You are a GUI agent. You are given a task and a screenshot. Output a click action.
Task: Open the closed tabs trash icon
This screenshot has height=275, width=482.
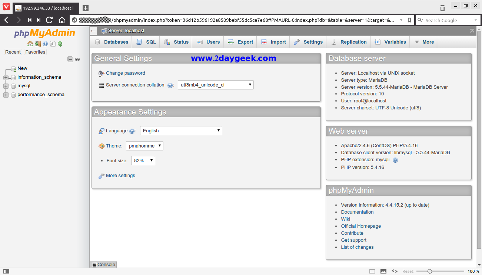click(442, 8)
